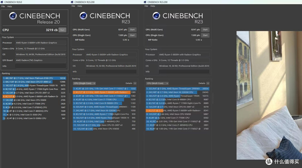Select Xeon X5650 row scoring 6867
The width and height of the screenshot is (302, 168).
click(178, 114)
